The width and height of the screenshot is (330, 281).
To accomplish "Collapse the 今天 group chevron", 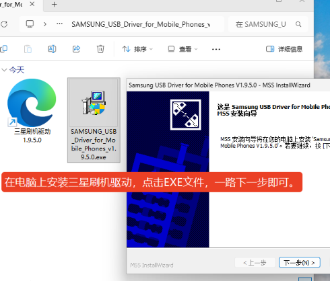I will pyautogui.click(x=4, y=70).
